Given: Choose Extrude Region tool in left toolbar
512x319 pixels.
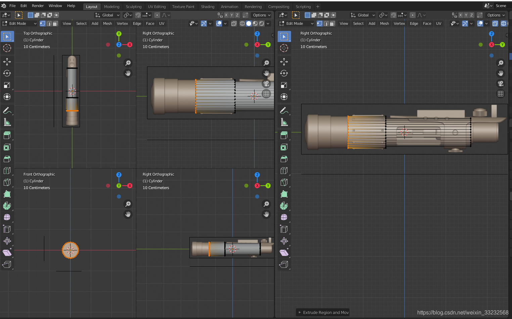Looking at the screenshot, I should point(7,135).
